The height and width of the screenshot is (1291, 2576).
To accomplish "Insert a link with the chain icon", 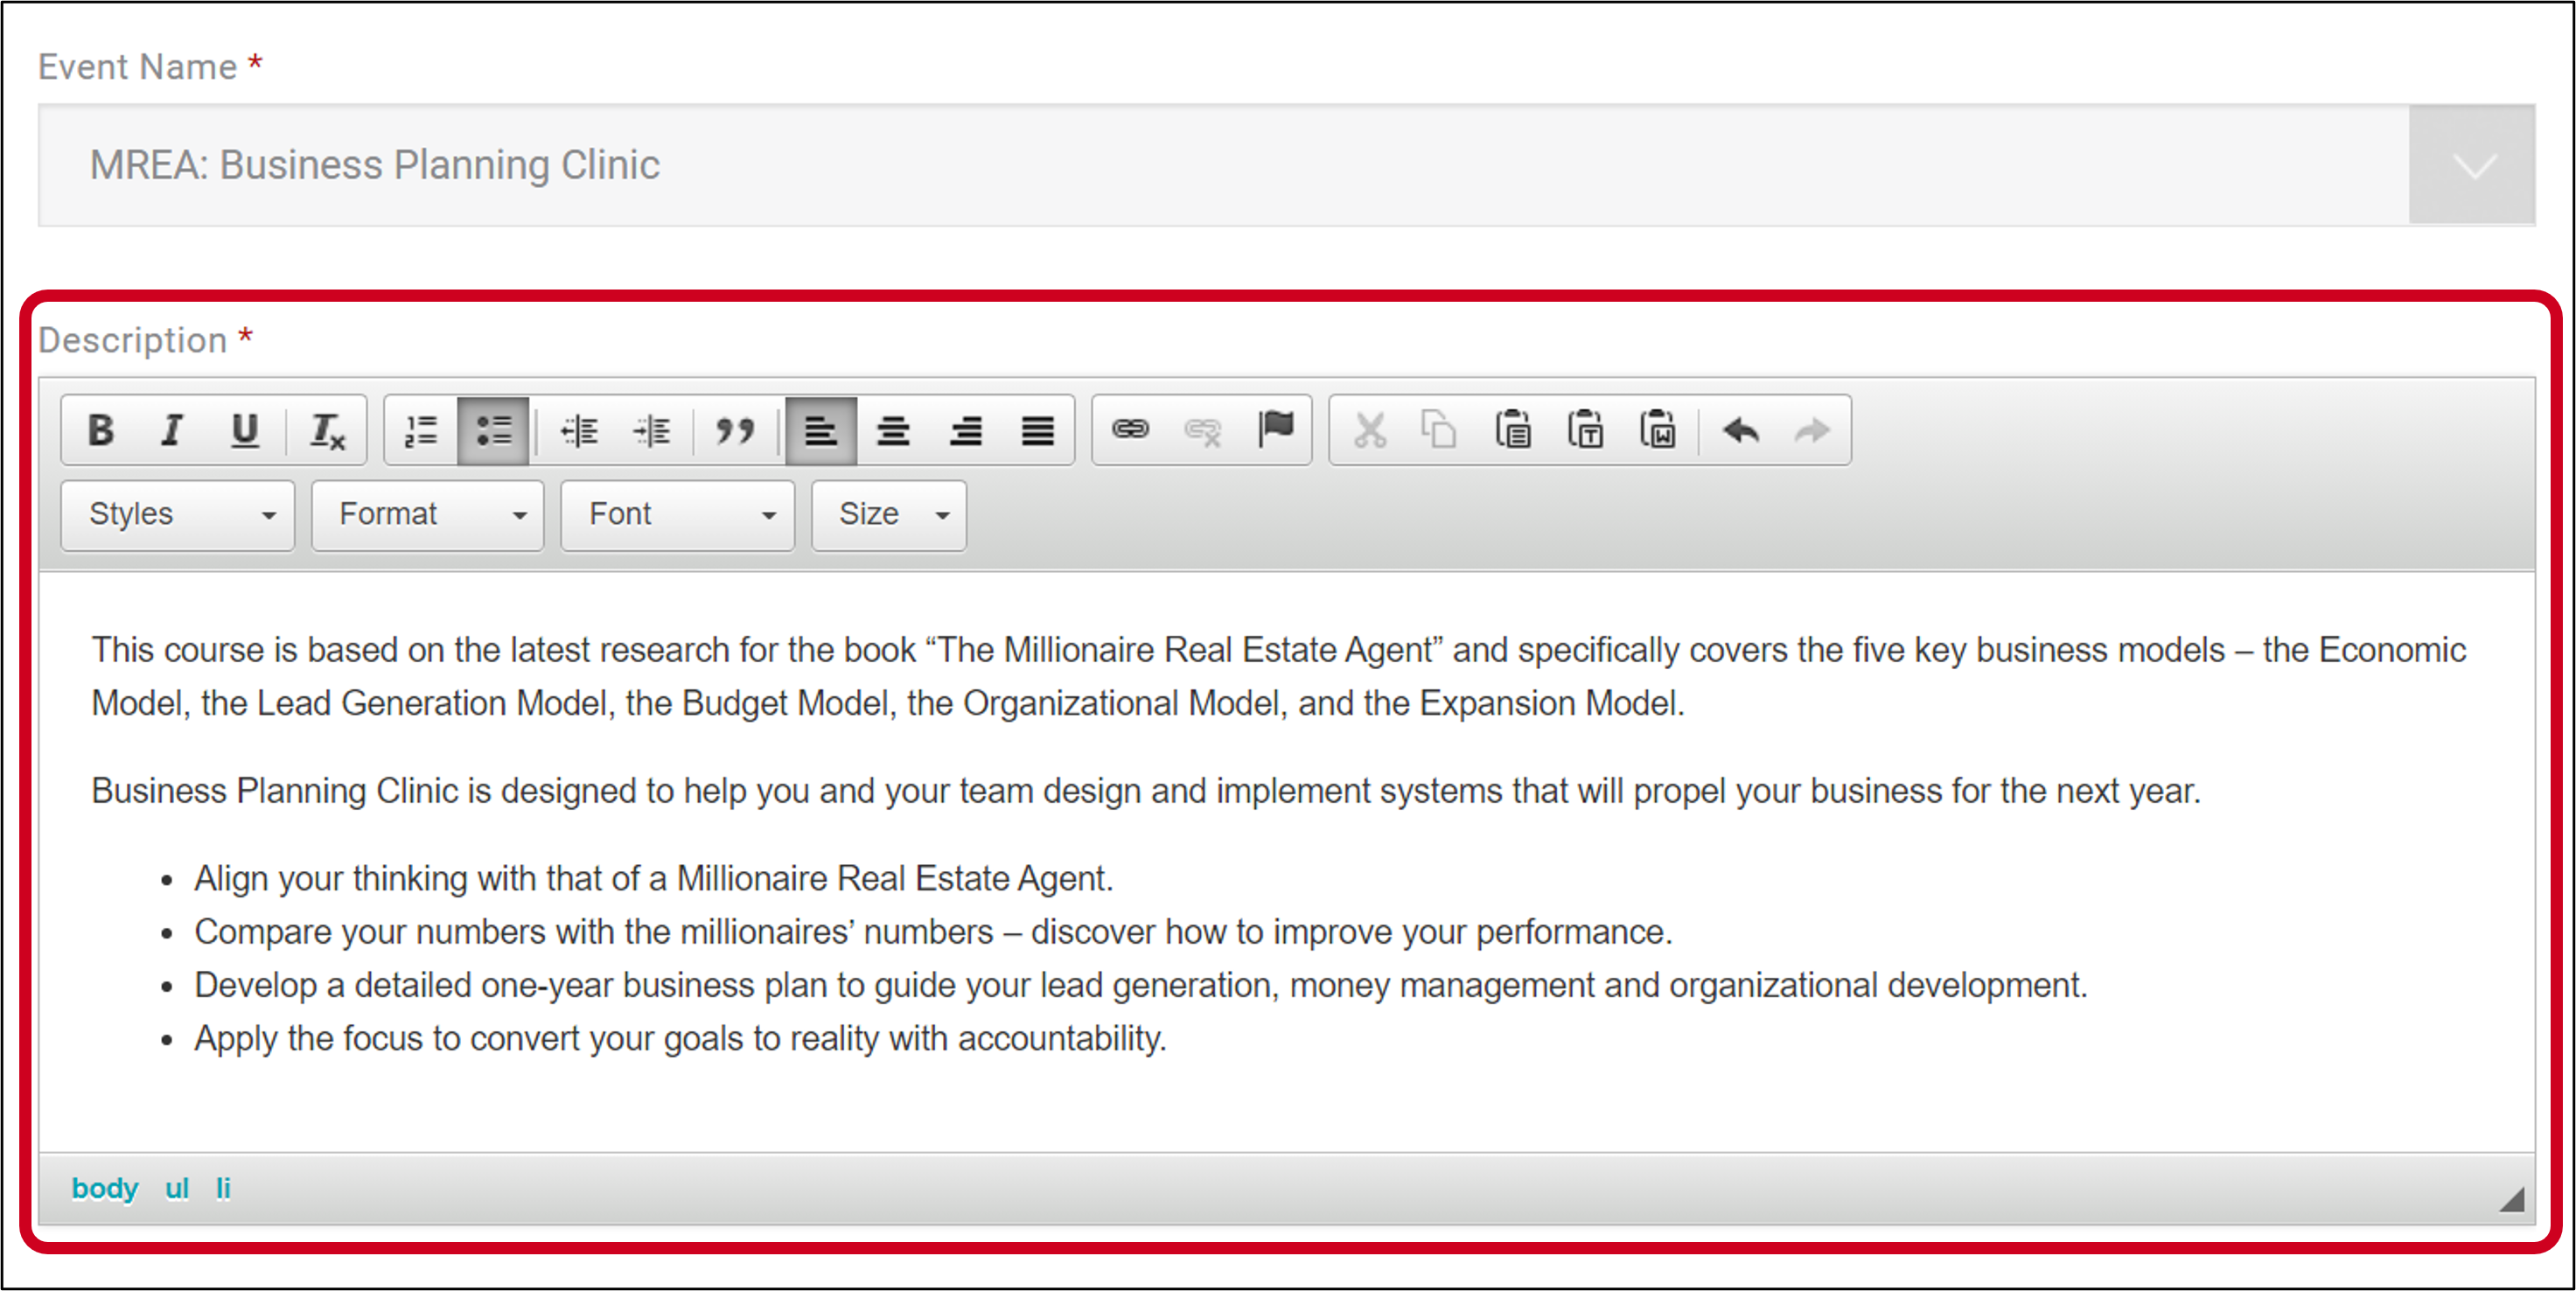I will [1130, 430].
